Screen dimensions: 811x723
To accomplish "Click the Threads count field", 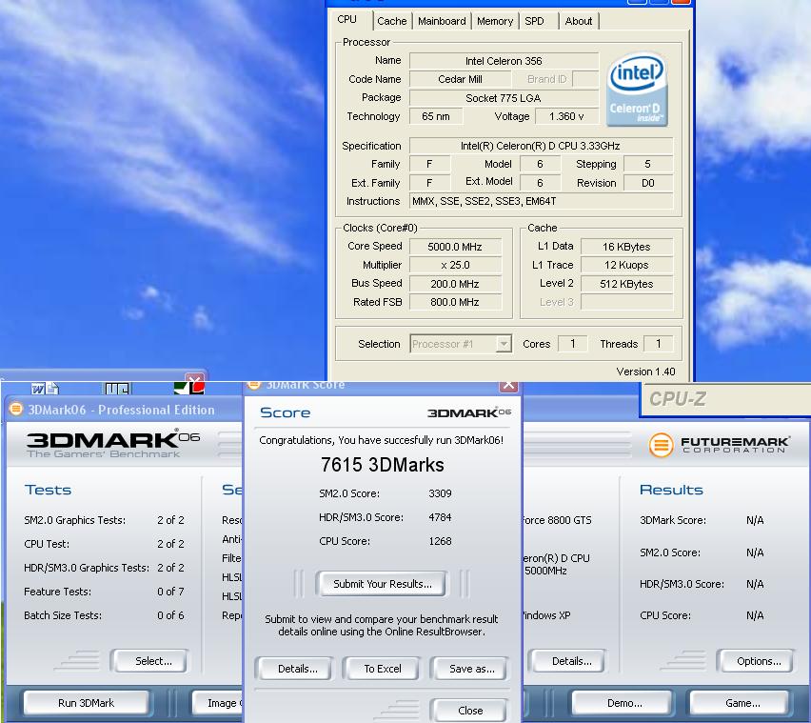I will (658, 344).
